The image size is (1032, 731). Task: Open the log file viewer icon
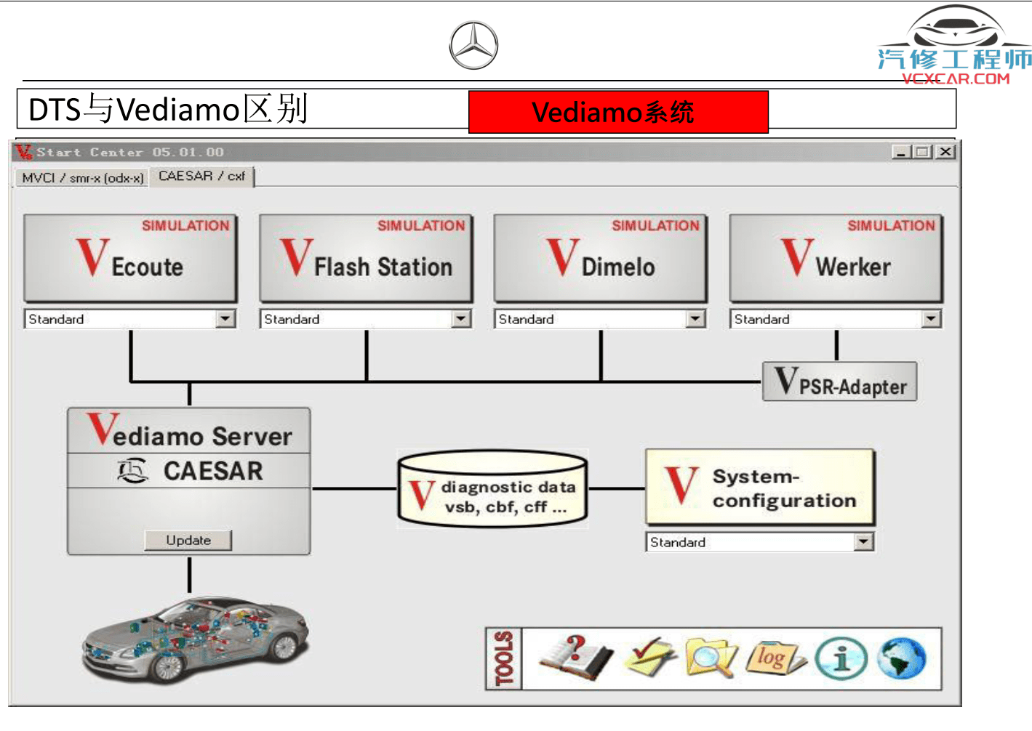pyautogui.click(x=775, y=658)
